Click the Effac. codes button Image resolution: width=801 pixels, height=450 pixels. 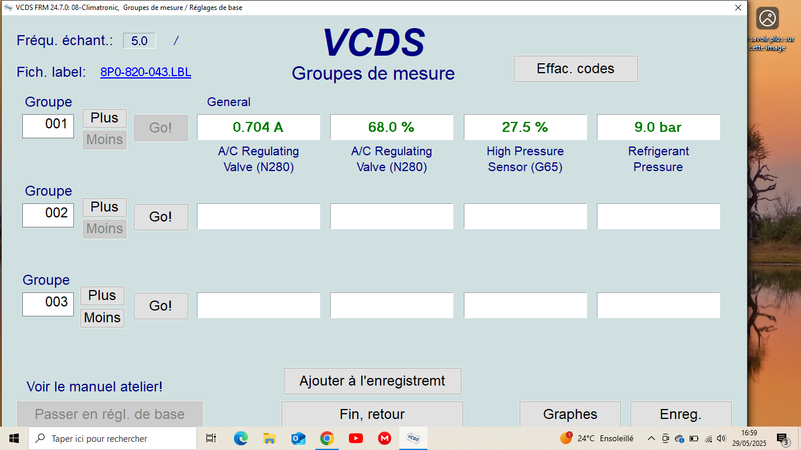point(575,69)
